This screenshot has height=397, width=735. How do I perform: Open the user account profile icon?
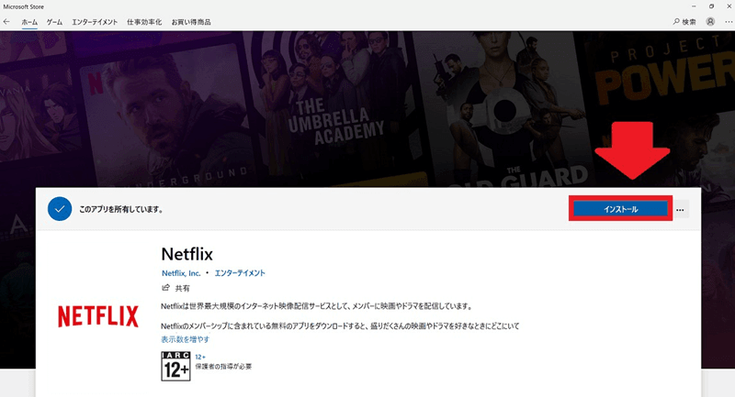tap(710, 21)
